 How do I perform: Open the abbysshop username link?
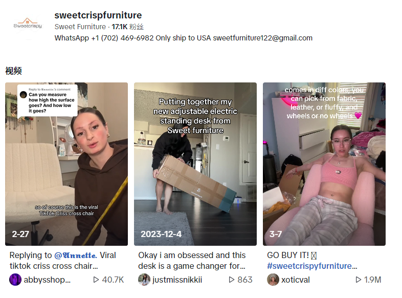(x=47, y=280)
